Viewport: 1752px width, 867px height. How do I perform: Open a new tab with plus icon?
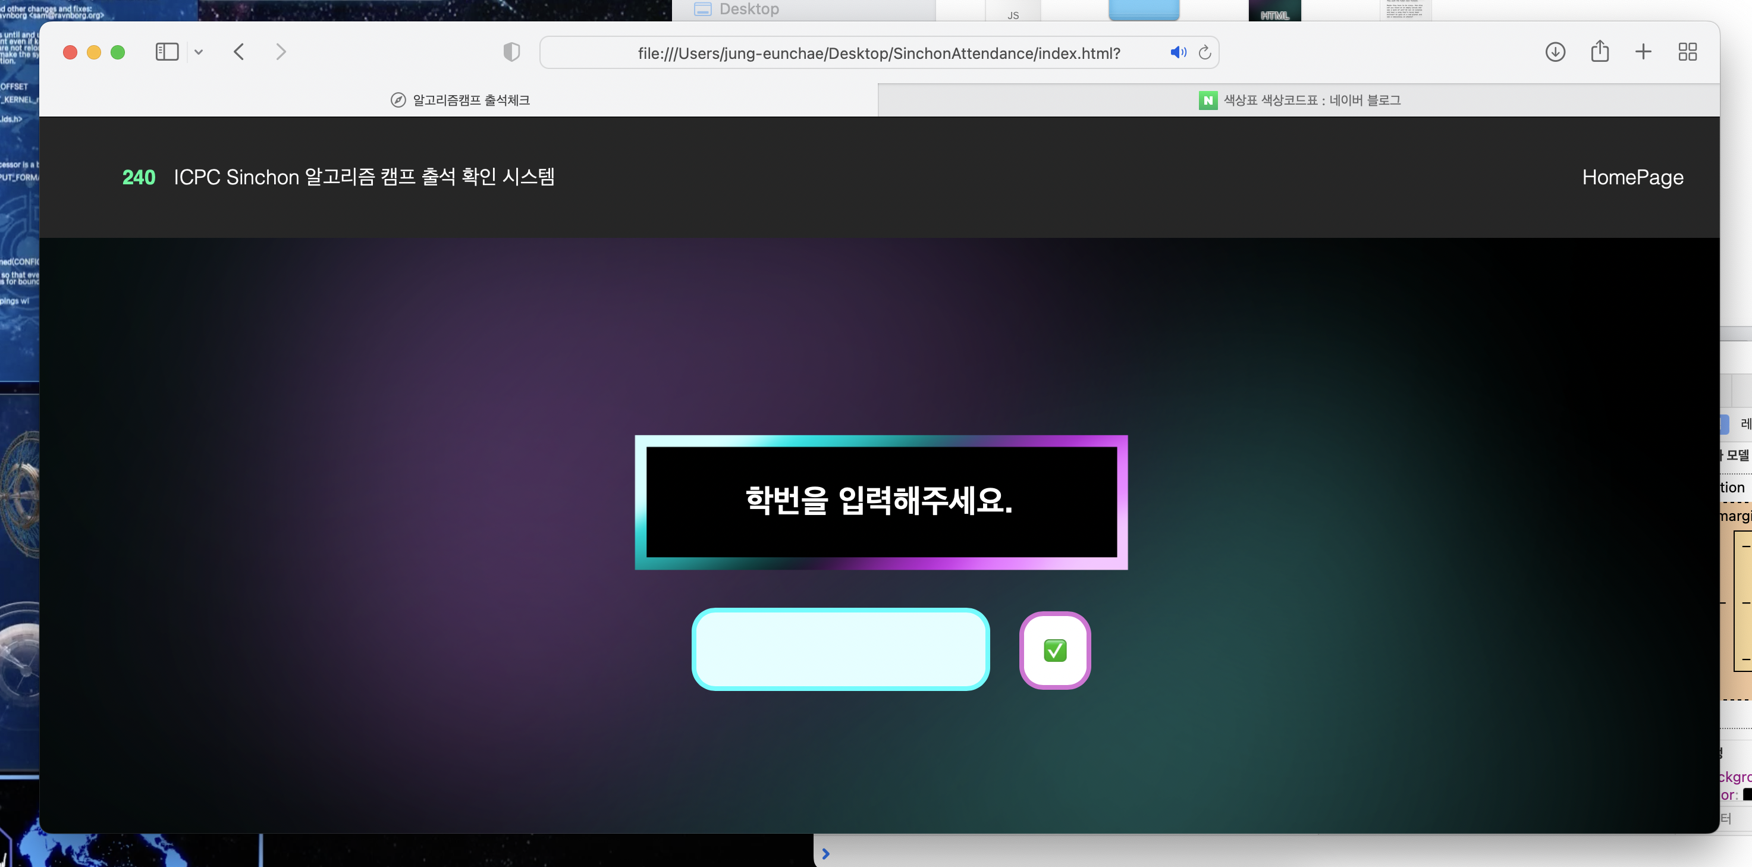click(x=1643, y=52)
